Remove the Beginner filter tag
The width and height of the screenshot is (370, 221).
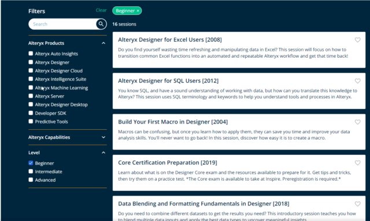pos(138,11)
